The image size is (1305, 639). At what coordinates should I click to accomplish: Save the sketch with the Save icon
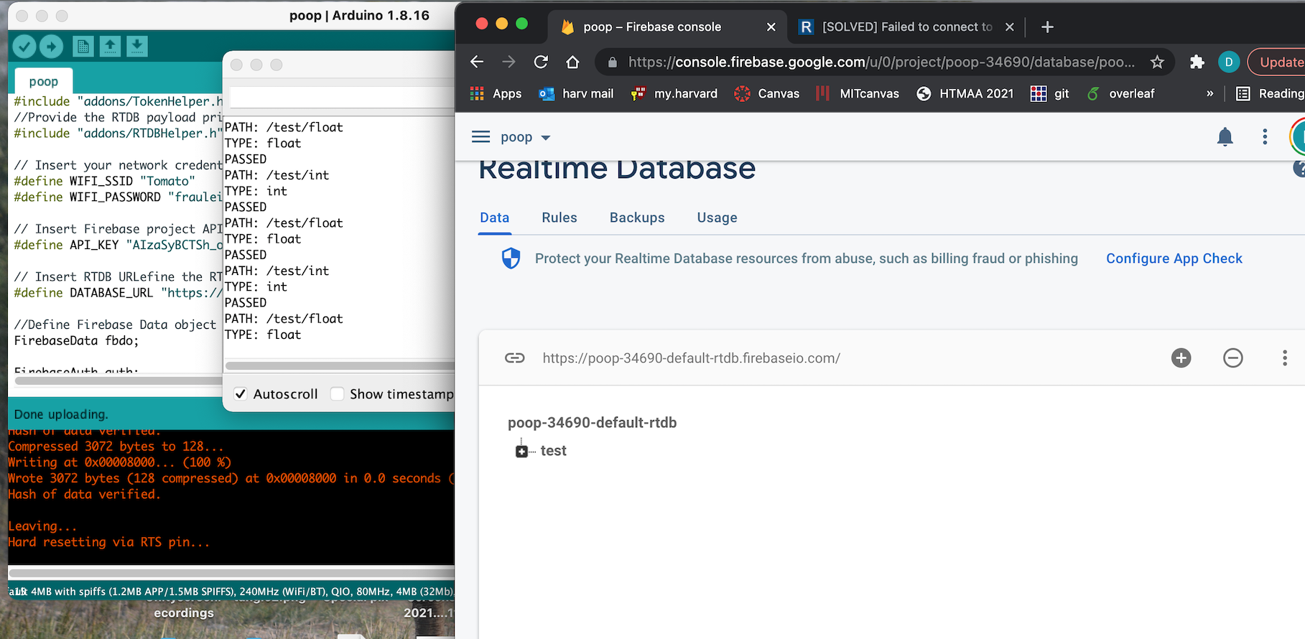[137, 47]
